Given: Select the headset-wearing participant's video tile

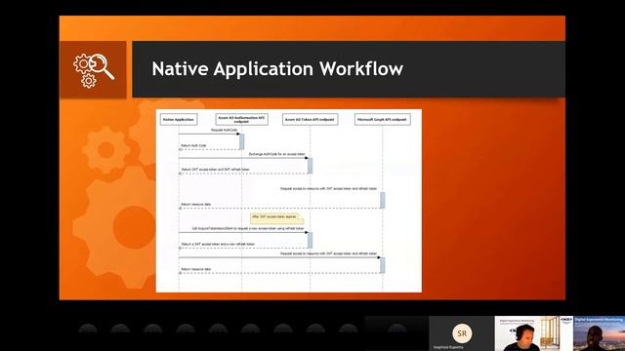Looking at the screenshot, I should point(534,333).
